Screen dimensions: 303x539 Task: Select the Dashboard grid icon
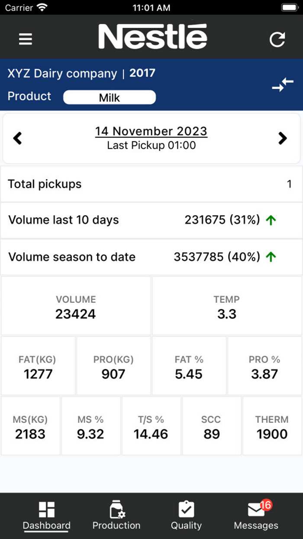(x=46, y=510)
